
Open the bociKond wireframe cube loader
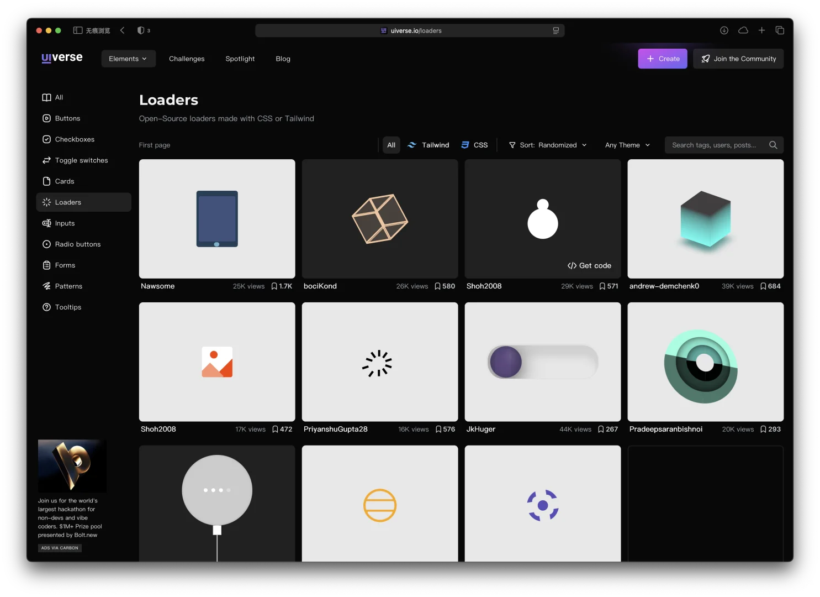coord(380,219)
